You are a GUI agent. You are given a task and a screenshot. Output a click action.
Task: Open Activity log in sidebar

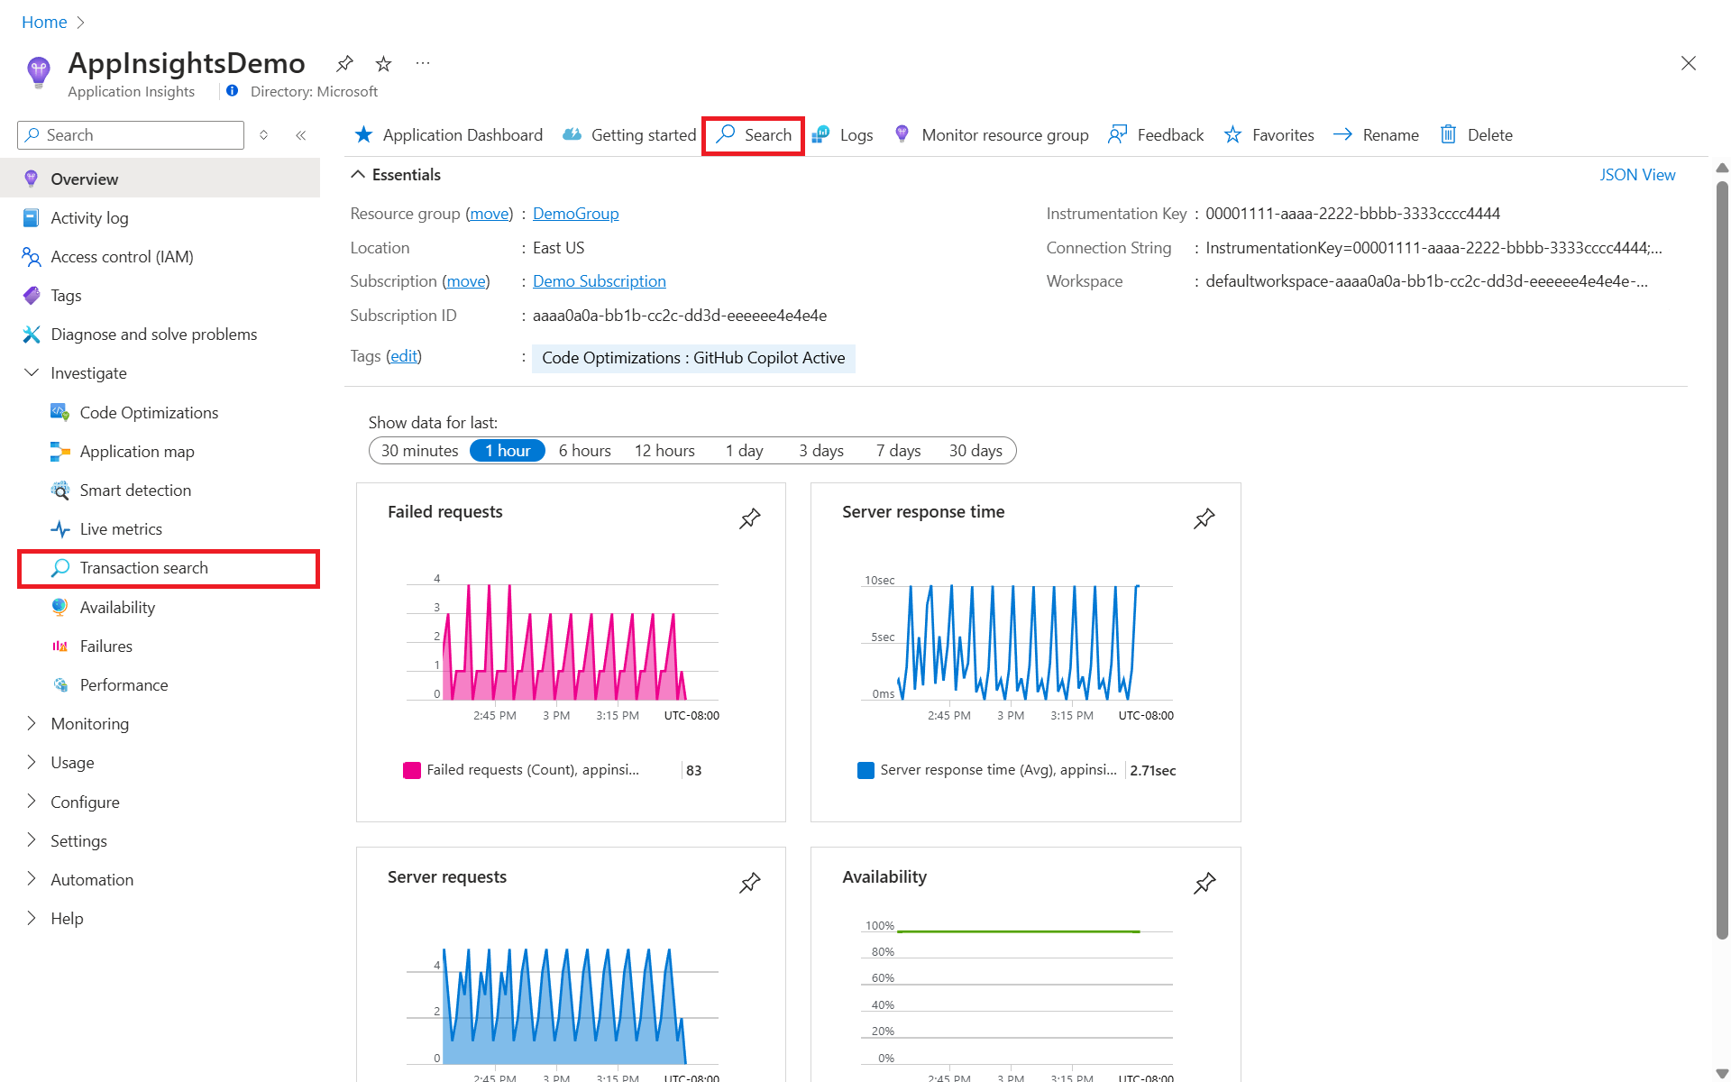tap(89, 218)
